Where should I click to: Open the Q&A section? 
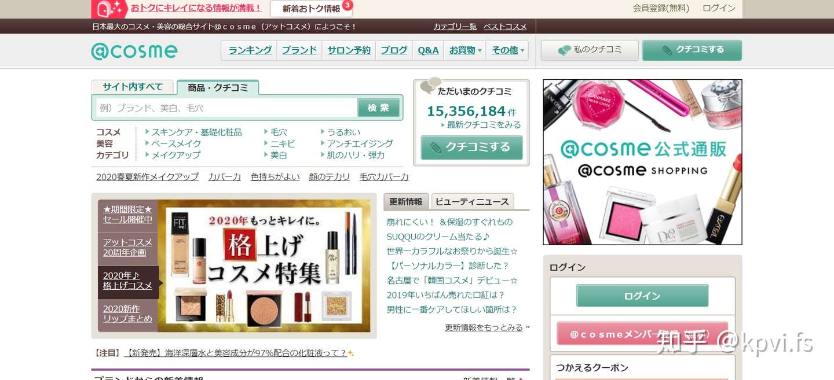[429, 50]
